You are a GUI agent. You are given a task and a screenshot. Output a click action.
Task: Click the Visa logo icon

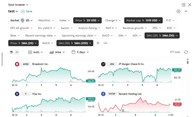17,94
